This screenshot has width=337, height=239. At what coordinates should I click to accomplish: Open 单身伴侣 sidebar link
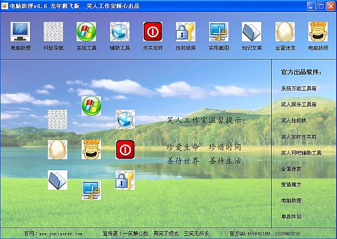(x=291, y=216)
